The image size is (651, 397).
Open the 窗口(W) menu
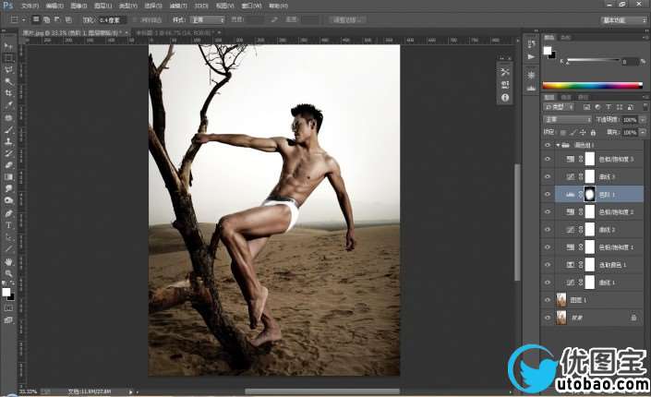tap(251, 6)
